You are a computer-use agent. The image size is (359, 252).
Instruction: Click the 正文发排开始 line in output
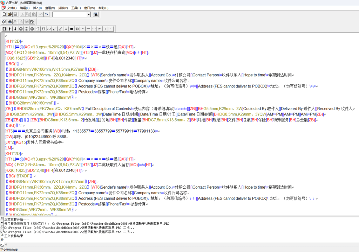[17, 219]
